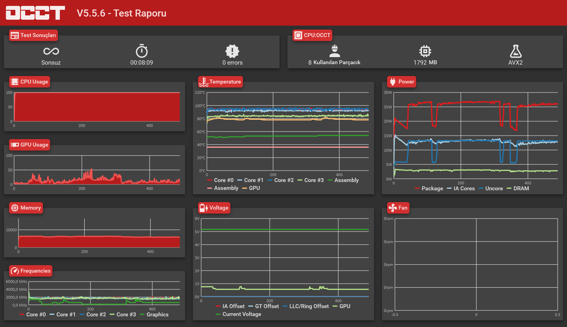The height and width of the screenshot is (327, 567).
Task: Toggle the DRAM series in Power legend
Action: point(518,188)
